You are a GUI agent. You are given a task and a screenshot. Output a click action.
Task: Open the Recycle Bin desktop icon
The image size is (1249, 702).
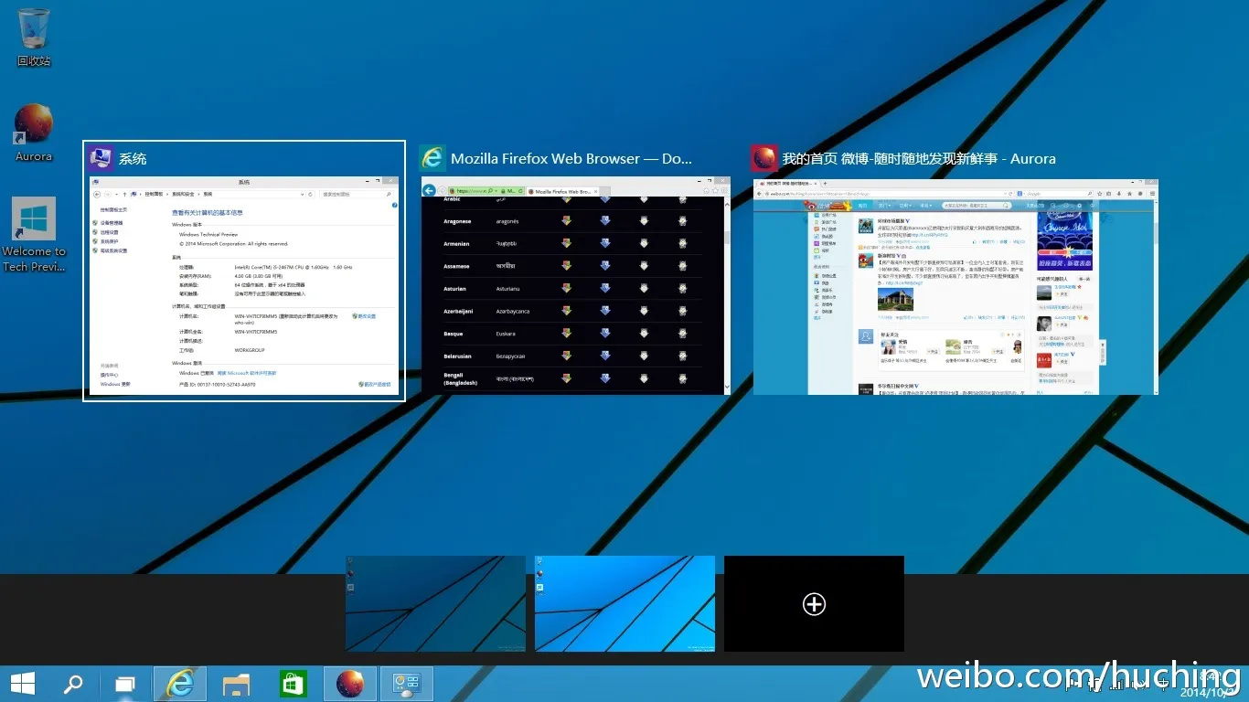coord(34,37)
